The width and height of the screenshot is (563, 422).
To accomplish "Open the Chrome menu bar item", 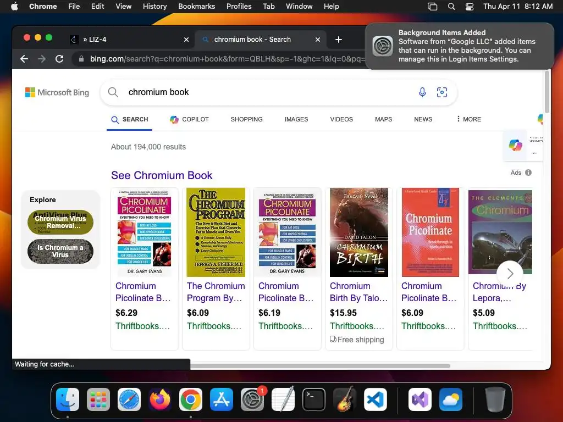I will pos(43,7).
